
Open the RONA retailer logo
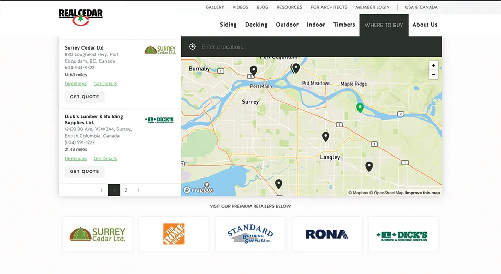(327, 234)
